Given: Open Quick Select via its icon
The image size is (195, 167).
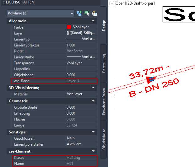Looking at the screenshot, I should tap(94, 13).
